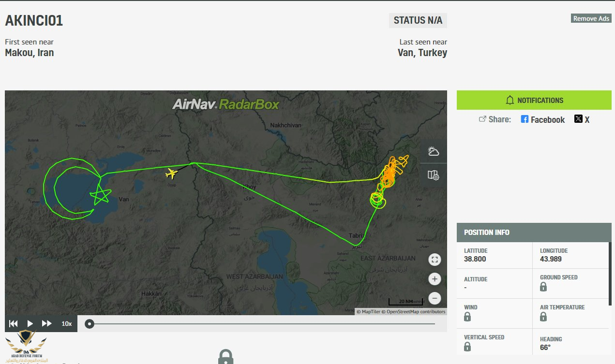615x364 pixels.
Task: Fast forward the flight replay
Action: point(47,323)
